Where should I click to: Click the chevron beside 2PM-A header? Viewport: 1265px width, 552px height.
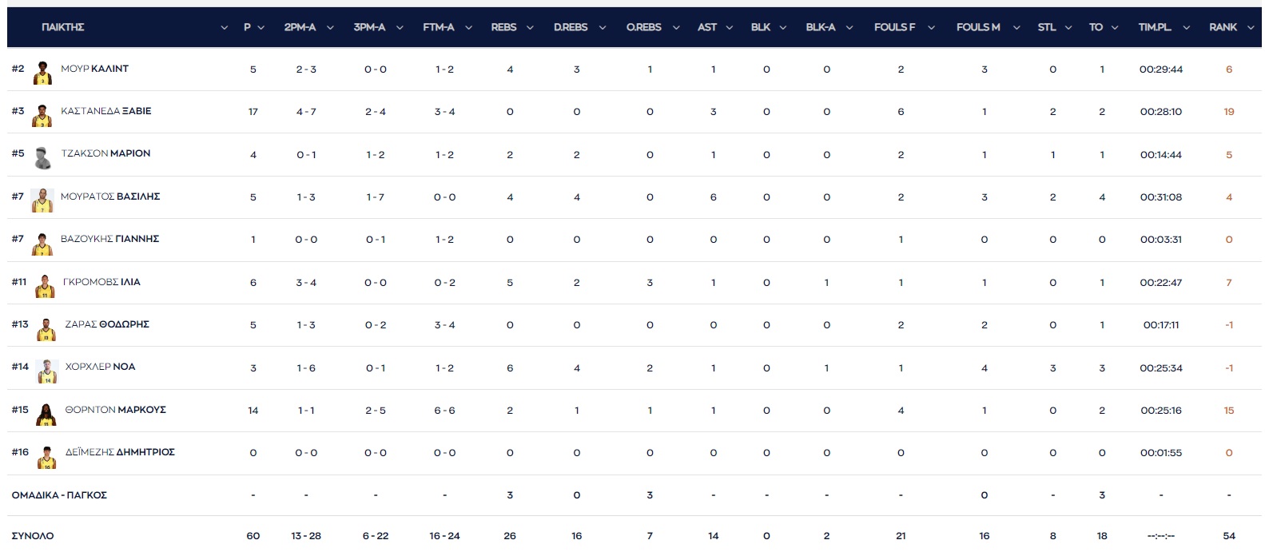[x=330, y=28]
